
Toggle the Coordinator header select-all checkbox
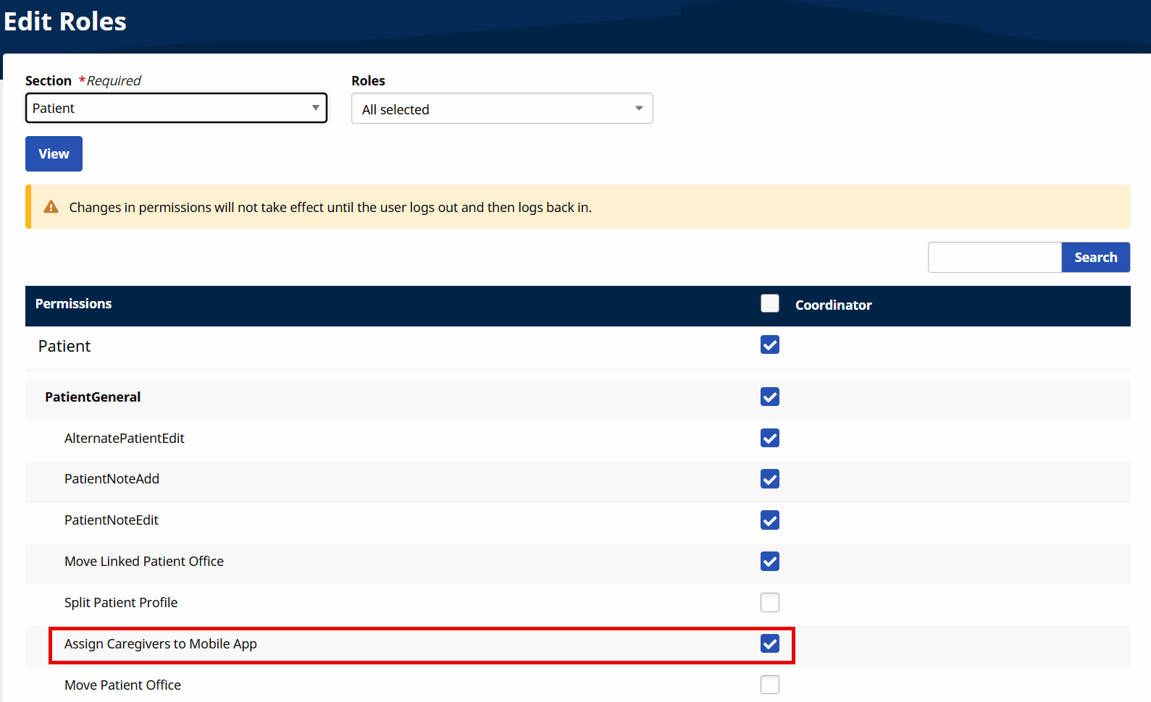tap(770, 303)
